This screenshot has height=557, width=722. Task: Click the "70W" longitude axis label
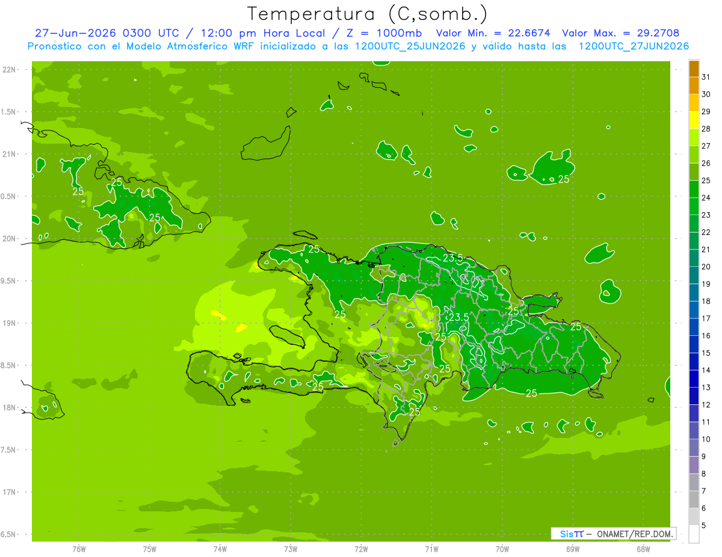tap(502, 549)
